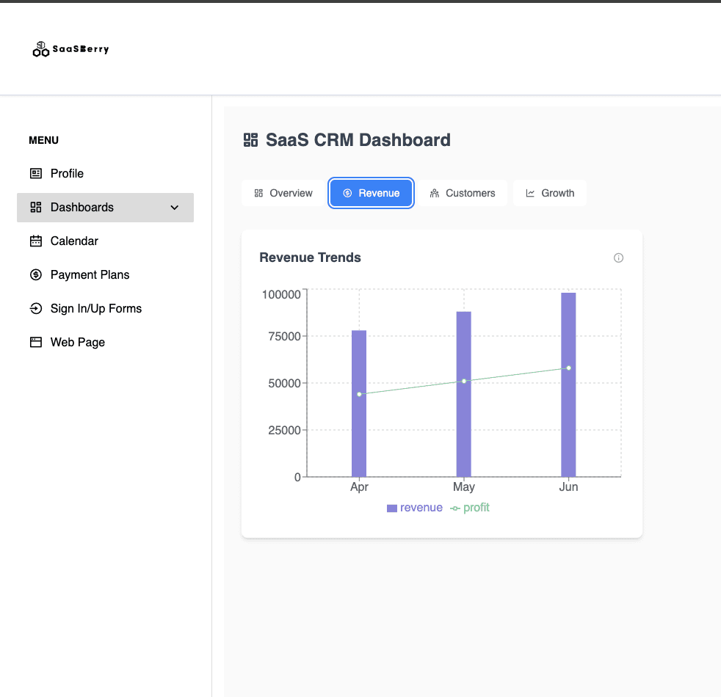
Task: Select the Web Page browser icon
Action: 36,342
